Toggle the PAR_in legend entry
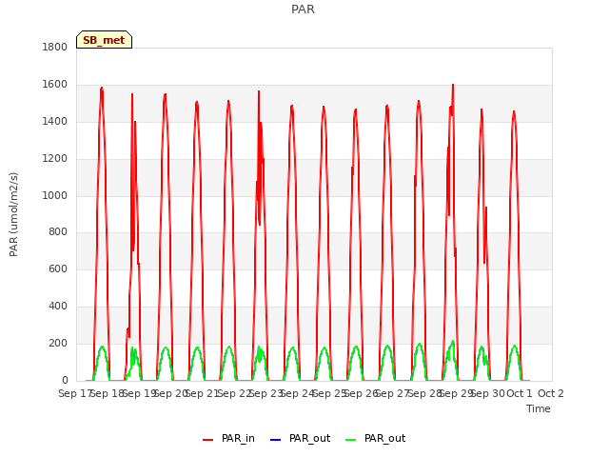 tap(228, 438)
